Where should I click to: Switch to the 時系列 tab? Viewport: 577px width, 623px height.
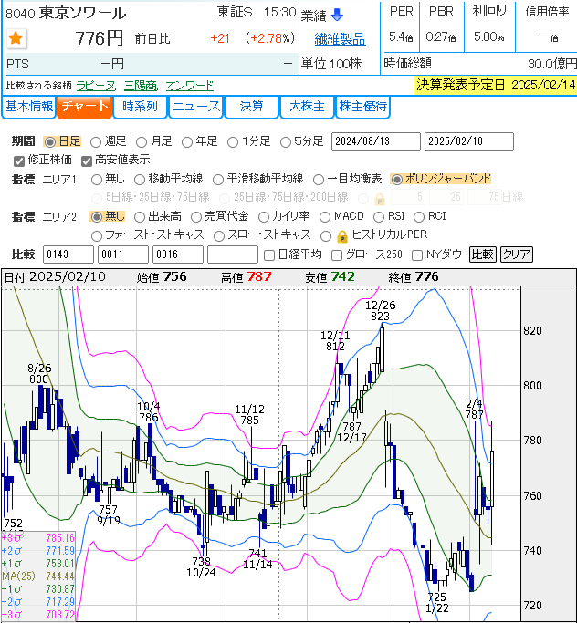tap(140, 107)
